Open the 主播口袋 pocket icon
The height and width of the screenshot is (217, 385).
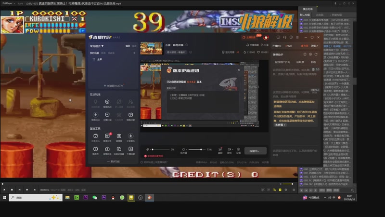pyautogui.click(x=107, y=116)
